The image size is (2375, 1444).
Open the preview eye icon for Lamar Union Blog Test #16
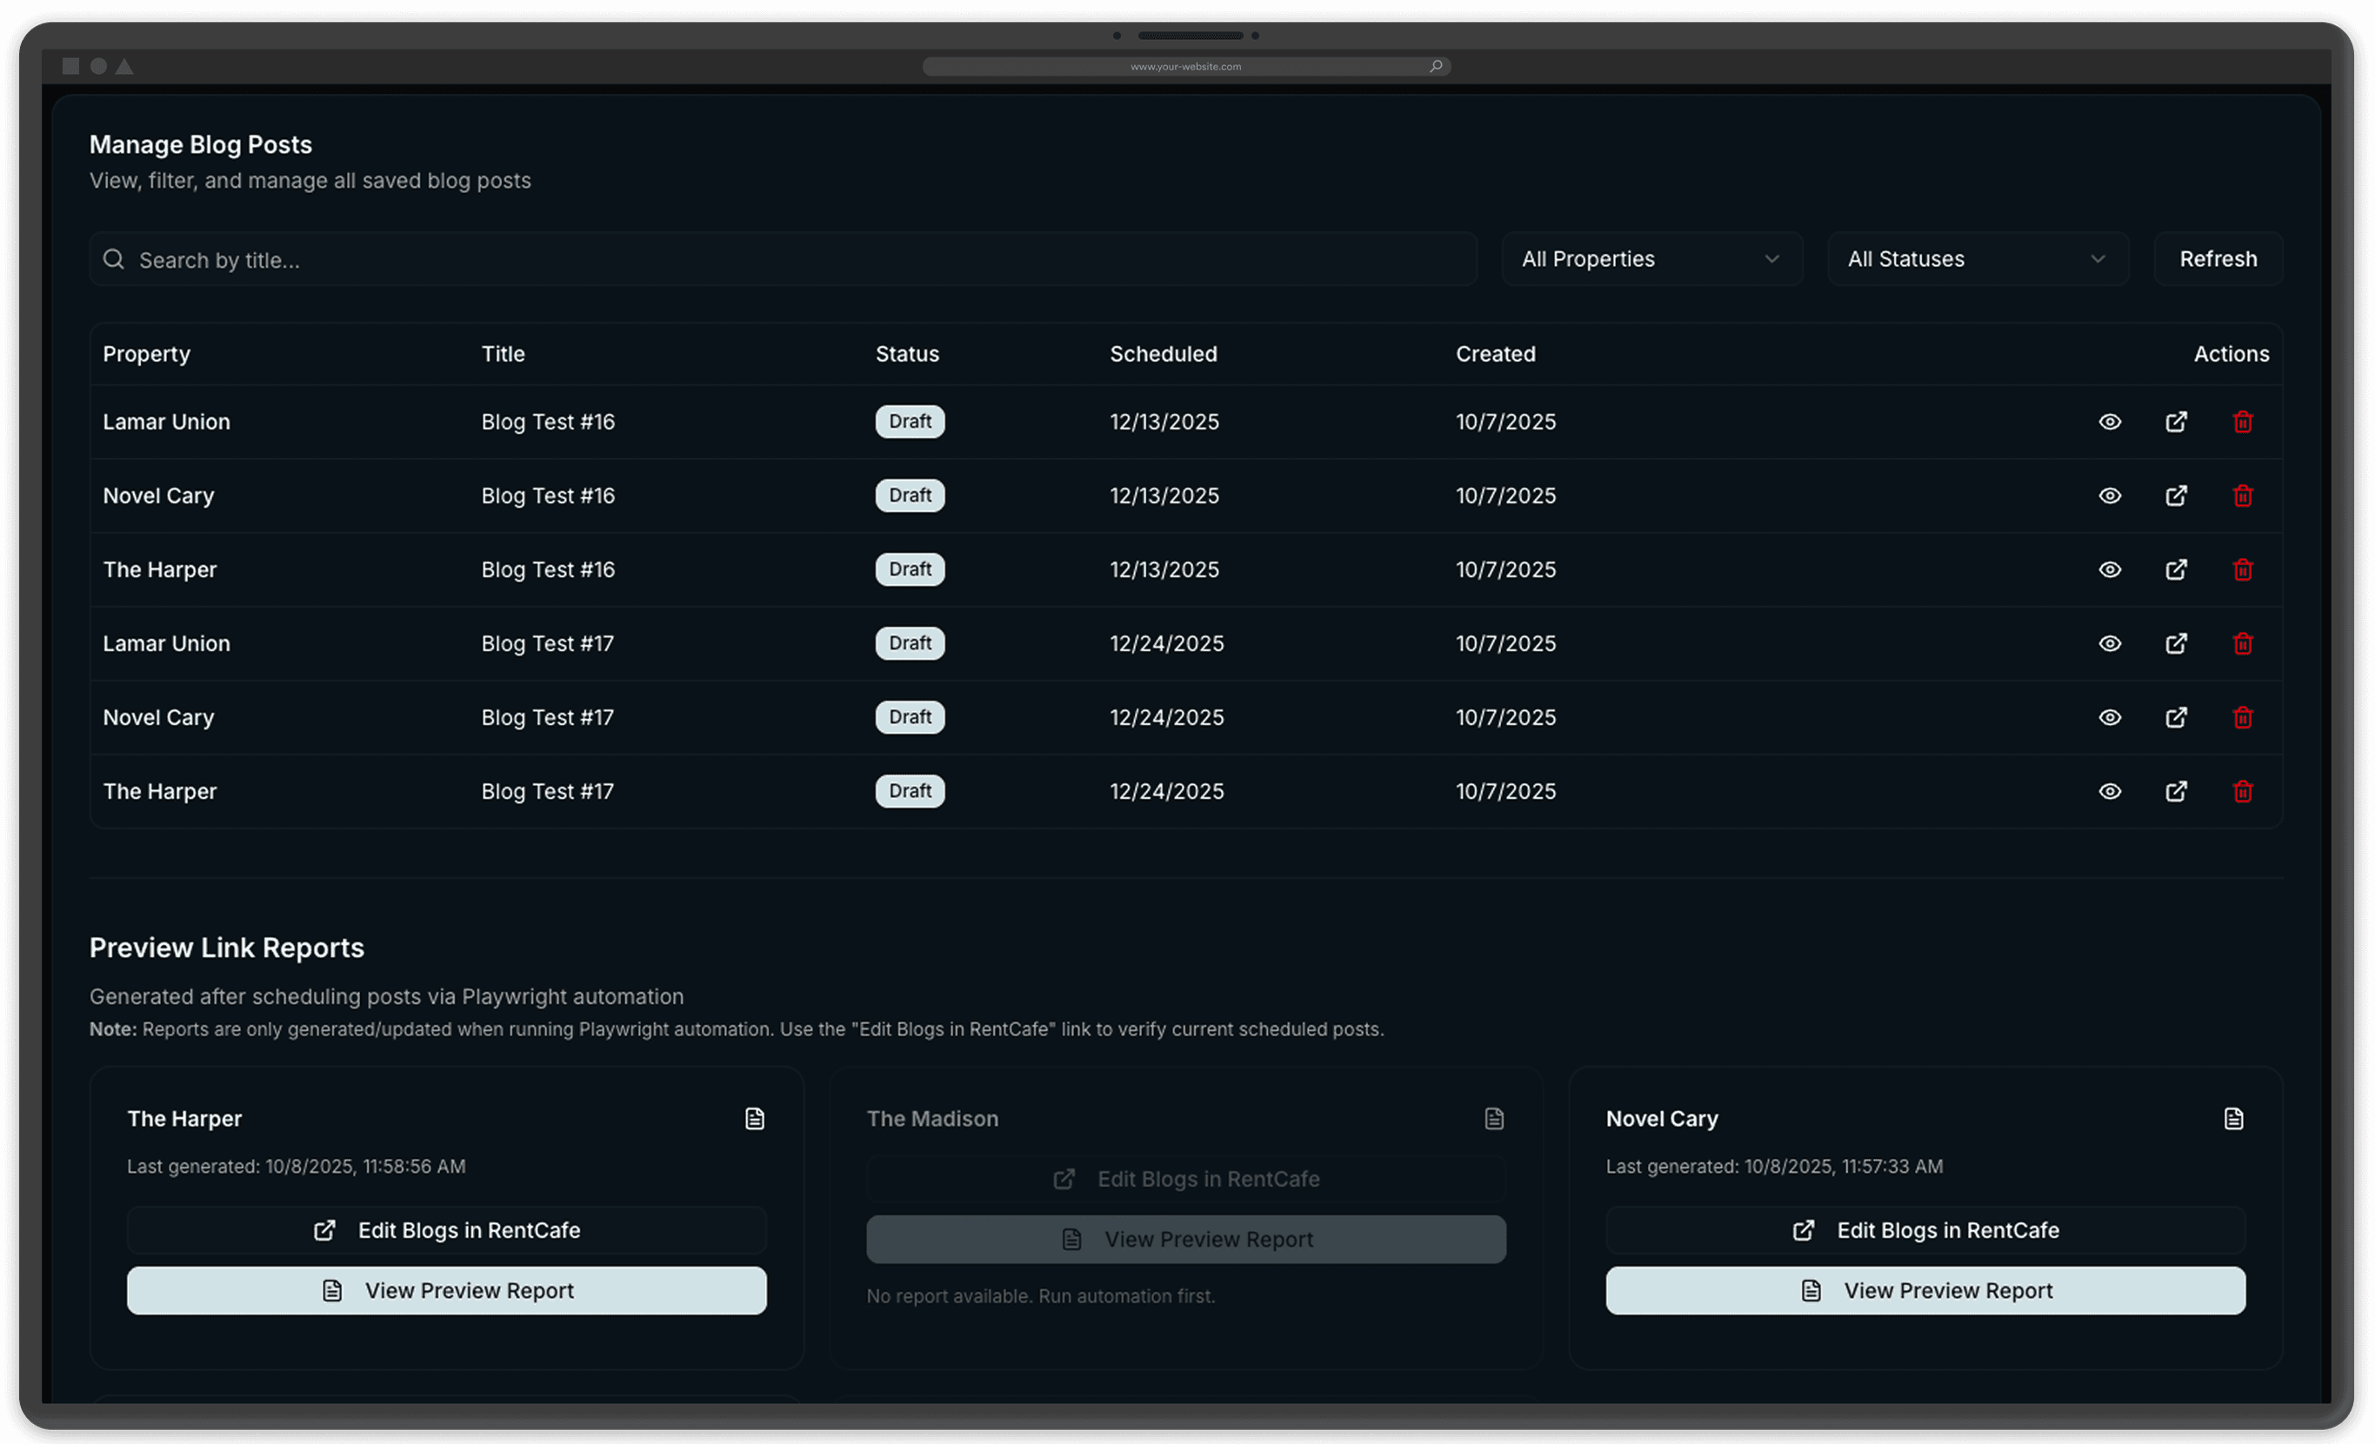tap(2110, 421)
